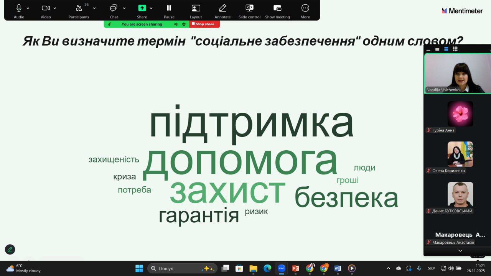Expand the Video options arrow
This screenshot has width=491, height=276.
55,8
